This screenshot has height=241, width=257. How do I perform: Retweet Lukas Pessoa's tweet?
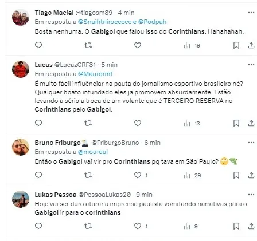pos(88,226)
